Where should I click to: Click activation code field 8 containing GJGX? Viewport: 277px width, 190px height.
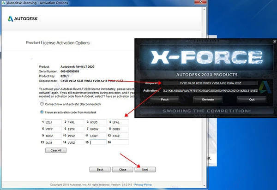120,129
